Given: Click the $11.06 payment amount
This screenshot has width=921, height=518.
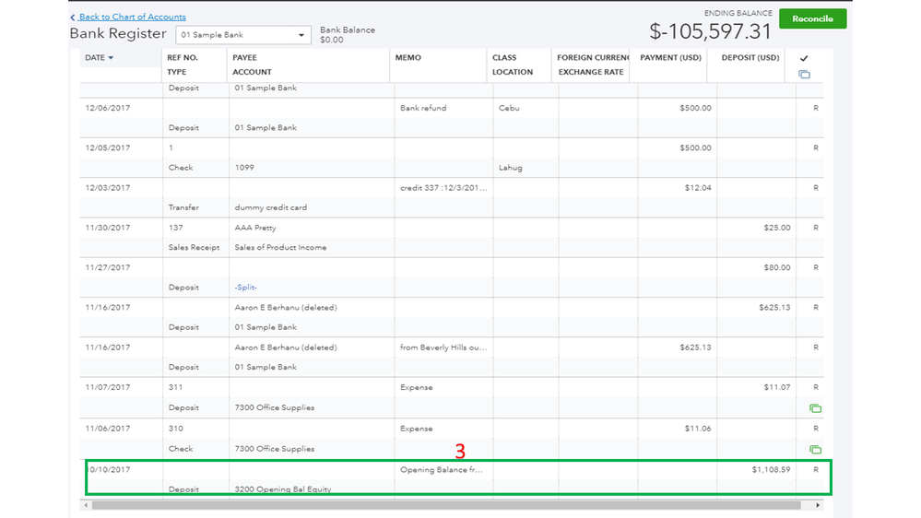Looking at the screenshot, I should [698, 429].
